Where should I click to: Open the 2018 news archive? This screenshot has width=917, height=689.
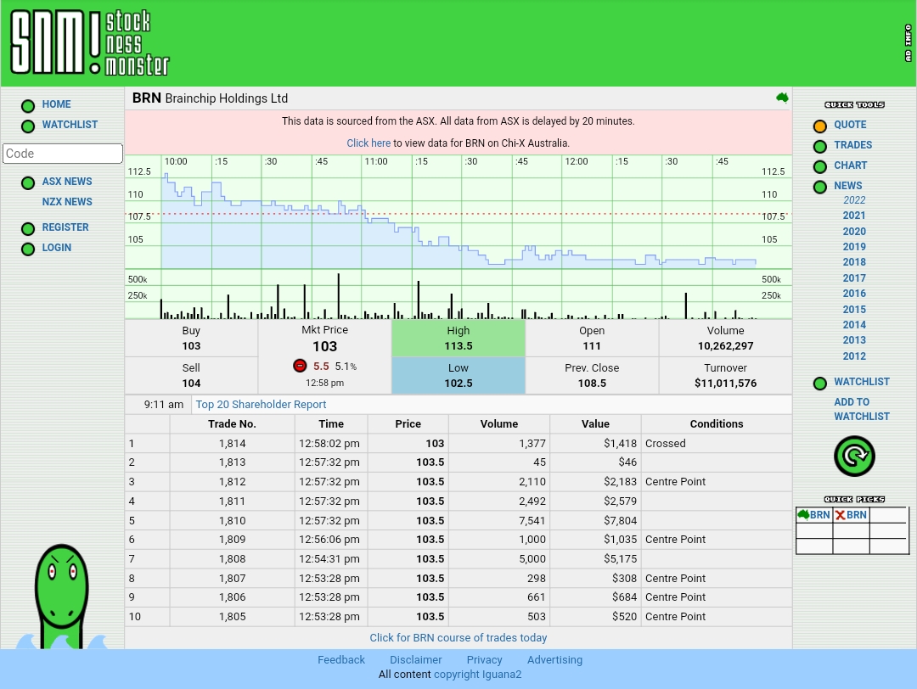(x=854, y=262)
